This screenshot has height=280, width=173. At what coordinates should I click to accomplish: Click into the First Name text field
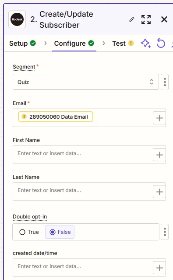click(83, 155)
